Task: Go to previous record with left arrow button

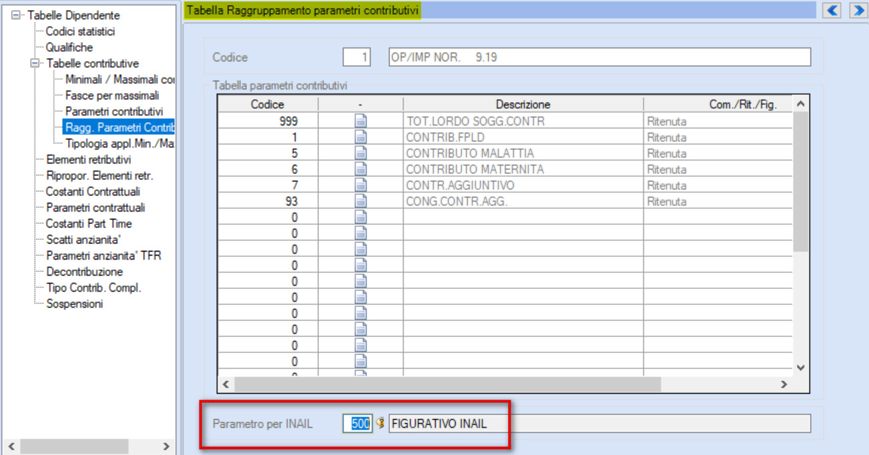Action: tap(832, 10)
